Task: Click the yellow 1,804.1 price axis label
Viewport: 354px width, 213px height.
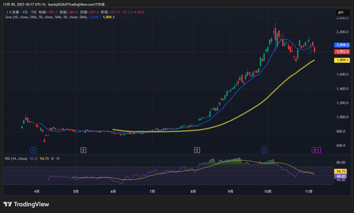Action: coord(342,60)
